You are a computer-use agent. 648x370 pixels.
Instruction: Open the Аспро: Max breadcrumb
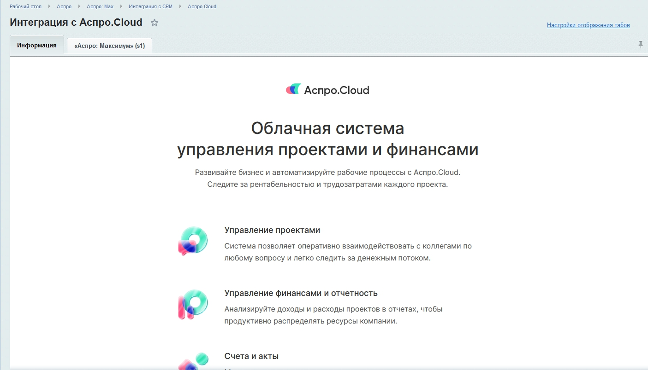coord(100,6)
